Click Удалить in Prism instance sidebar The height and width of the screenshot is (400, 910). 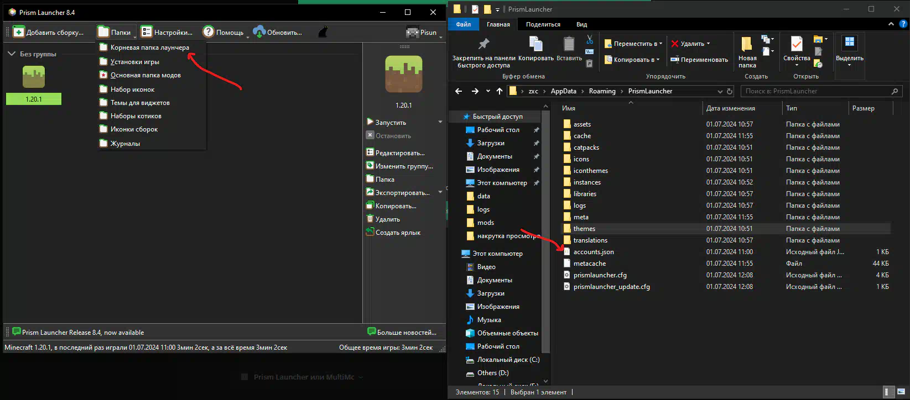click(x=383, y=219)
